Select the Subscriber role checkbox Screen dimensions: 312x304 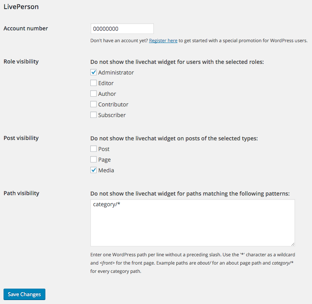(93, 115)
